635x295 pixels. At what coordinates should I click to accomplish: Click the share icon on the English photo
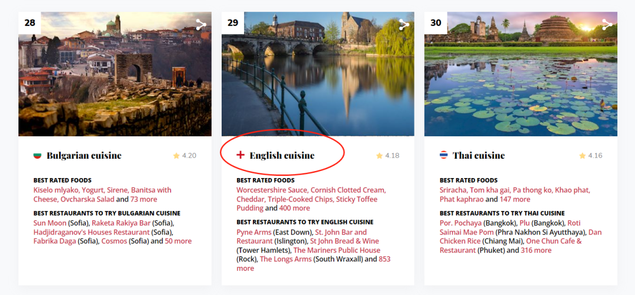coord(404,25)
